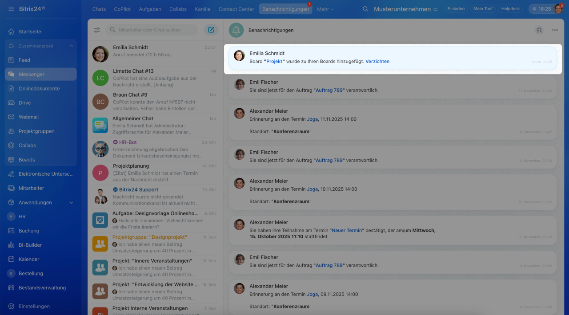Open Allgemeiner Chat

pos(155,125)
